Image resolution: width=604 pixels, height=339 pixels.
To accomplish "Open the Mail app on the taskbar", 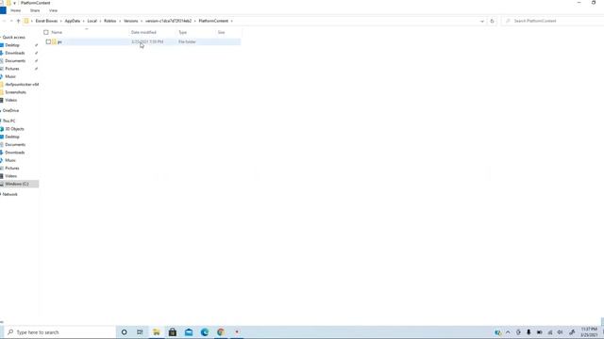I will (x=189, y=332).
